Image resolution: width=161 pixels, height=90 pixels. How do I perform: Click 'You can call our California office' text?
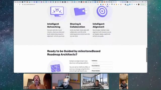tap(79, 69)
